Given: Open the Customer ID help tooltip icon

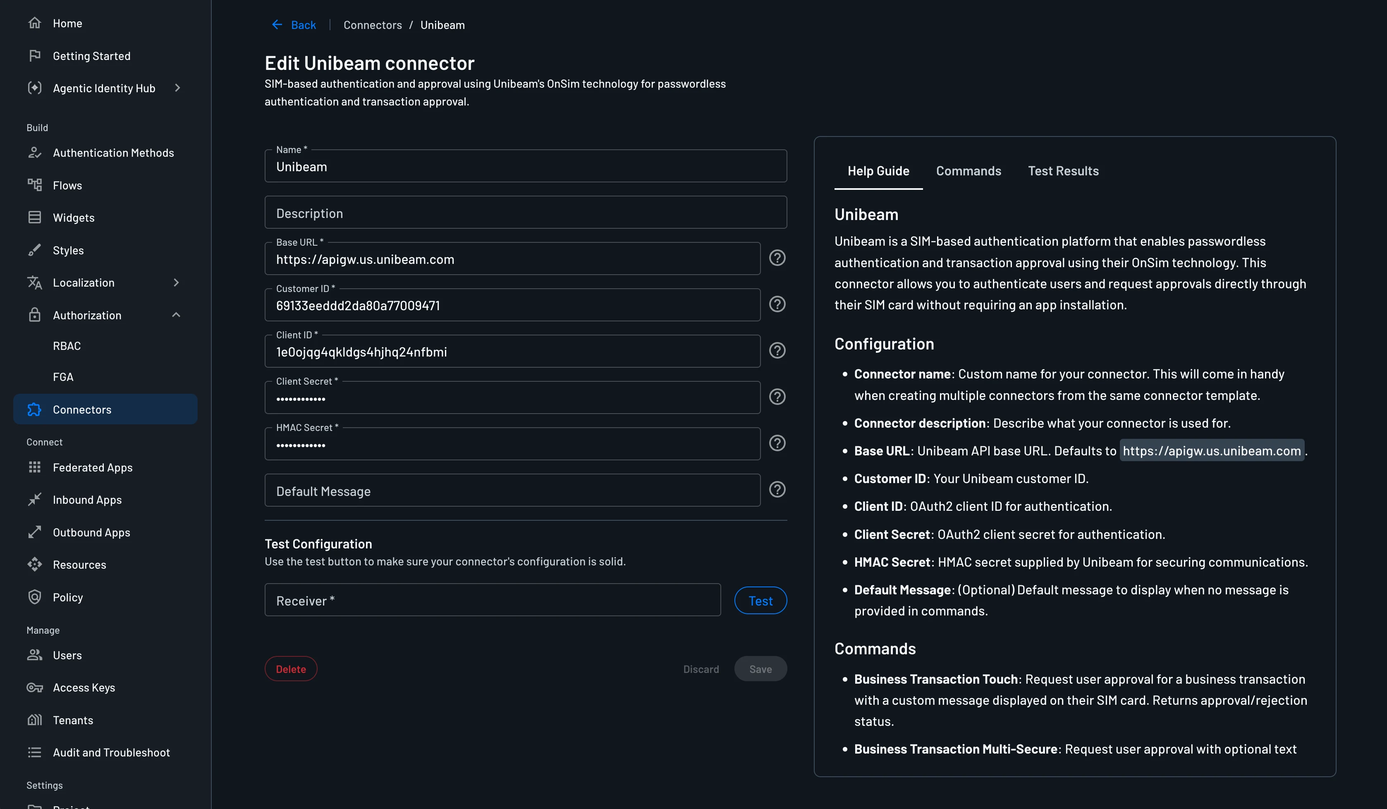Looking at the screenshot, I should (777, 304).
